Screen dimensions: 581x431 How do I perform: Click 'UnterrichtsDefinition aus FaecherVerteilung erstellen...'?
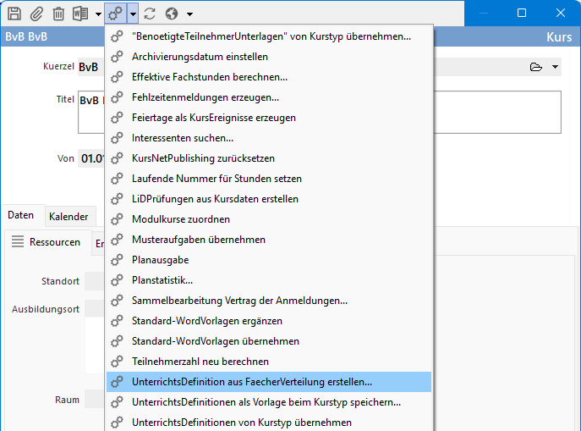click(251, 382)
